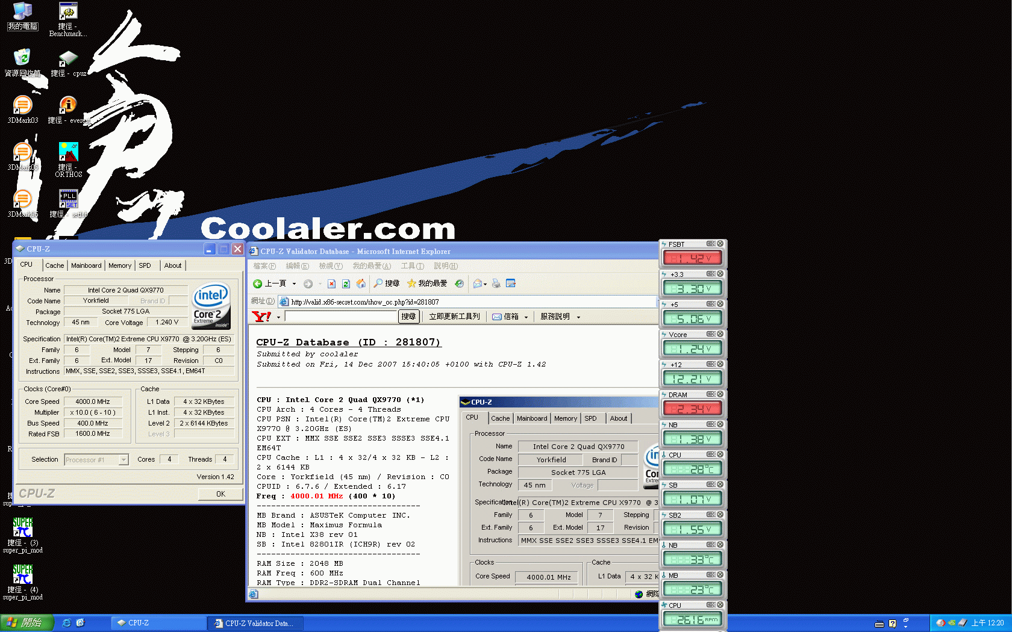Select the cpuz desktop shortcut
This screenshot has height=632, width=1012.
tap(68, 63)
